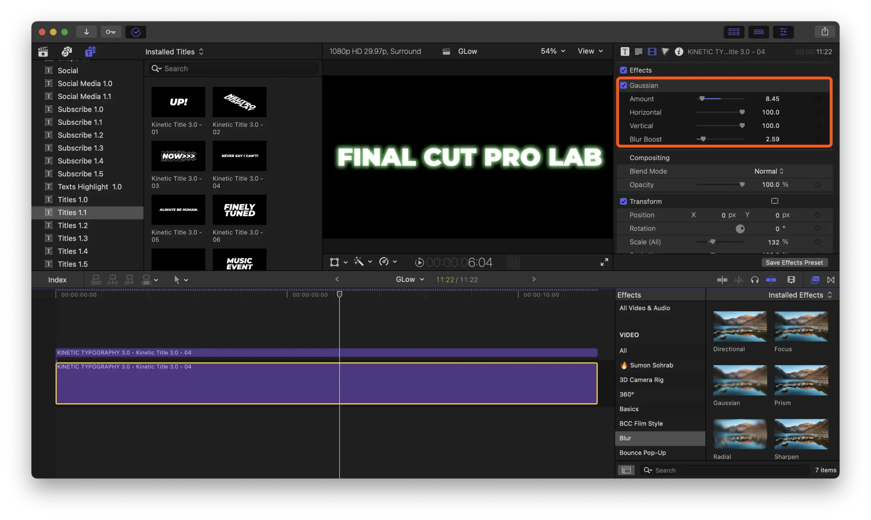Go back in timeline history arrow
The width and height of the screenshot is (871, 520).
[337, 279]
